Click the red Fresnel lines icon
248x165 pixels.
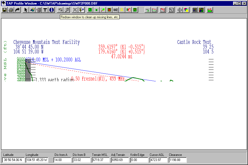click(x=162, y=10)
